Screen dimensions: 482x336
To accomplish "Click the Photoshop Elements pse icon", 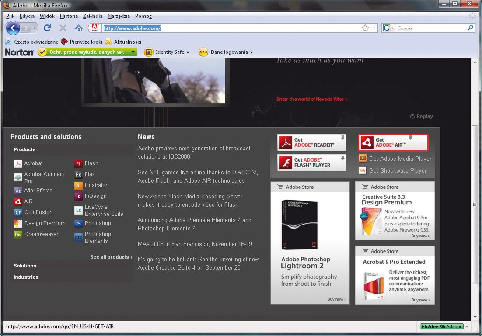I will point(78,237).
